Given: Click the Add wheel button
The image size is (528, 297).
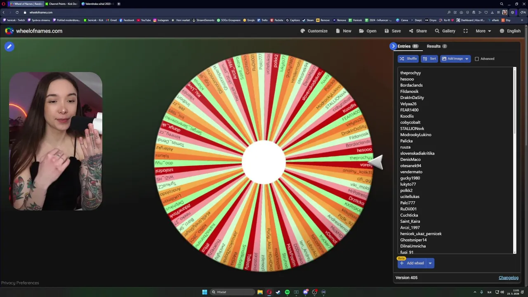Looking at the screenshot, I should click(x=412, y=263).
